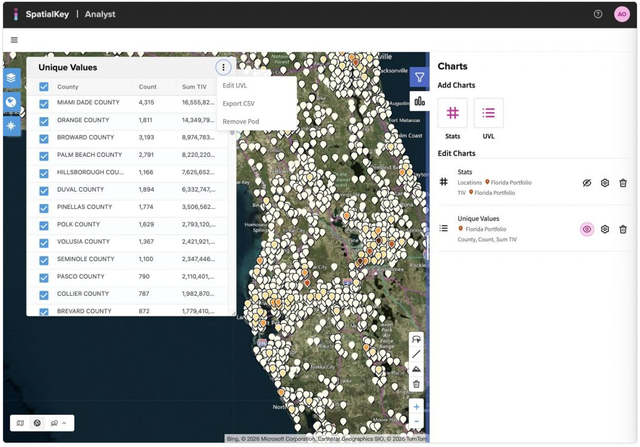Switch to satellite globe basemap
The width and height of the screenshot is (640, 447).
37,423
